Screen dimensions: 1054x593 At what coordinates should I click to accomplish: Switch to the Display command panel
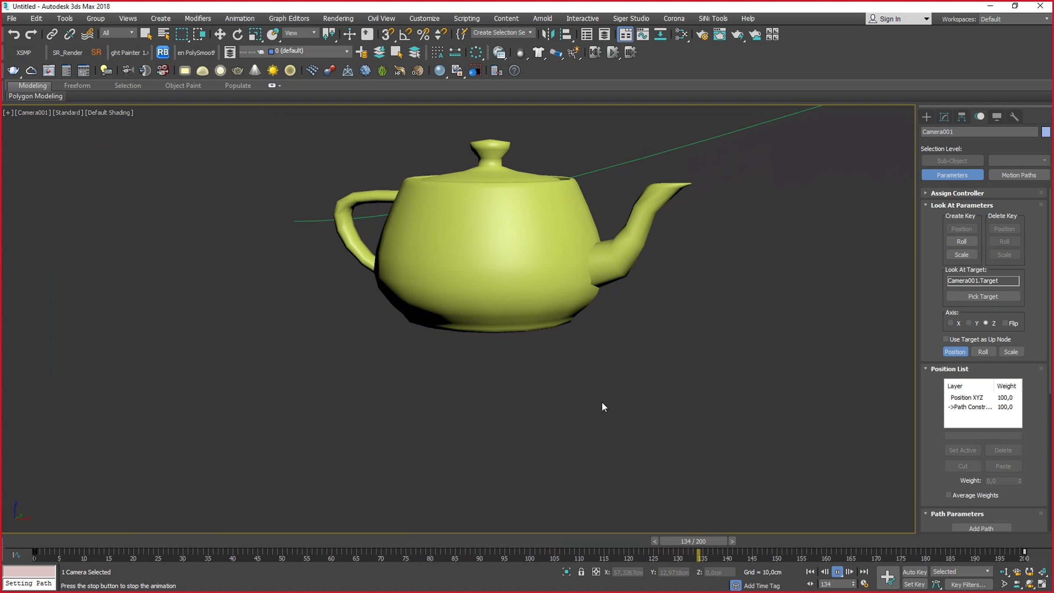pos(997,117)
